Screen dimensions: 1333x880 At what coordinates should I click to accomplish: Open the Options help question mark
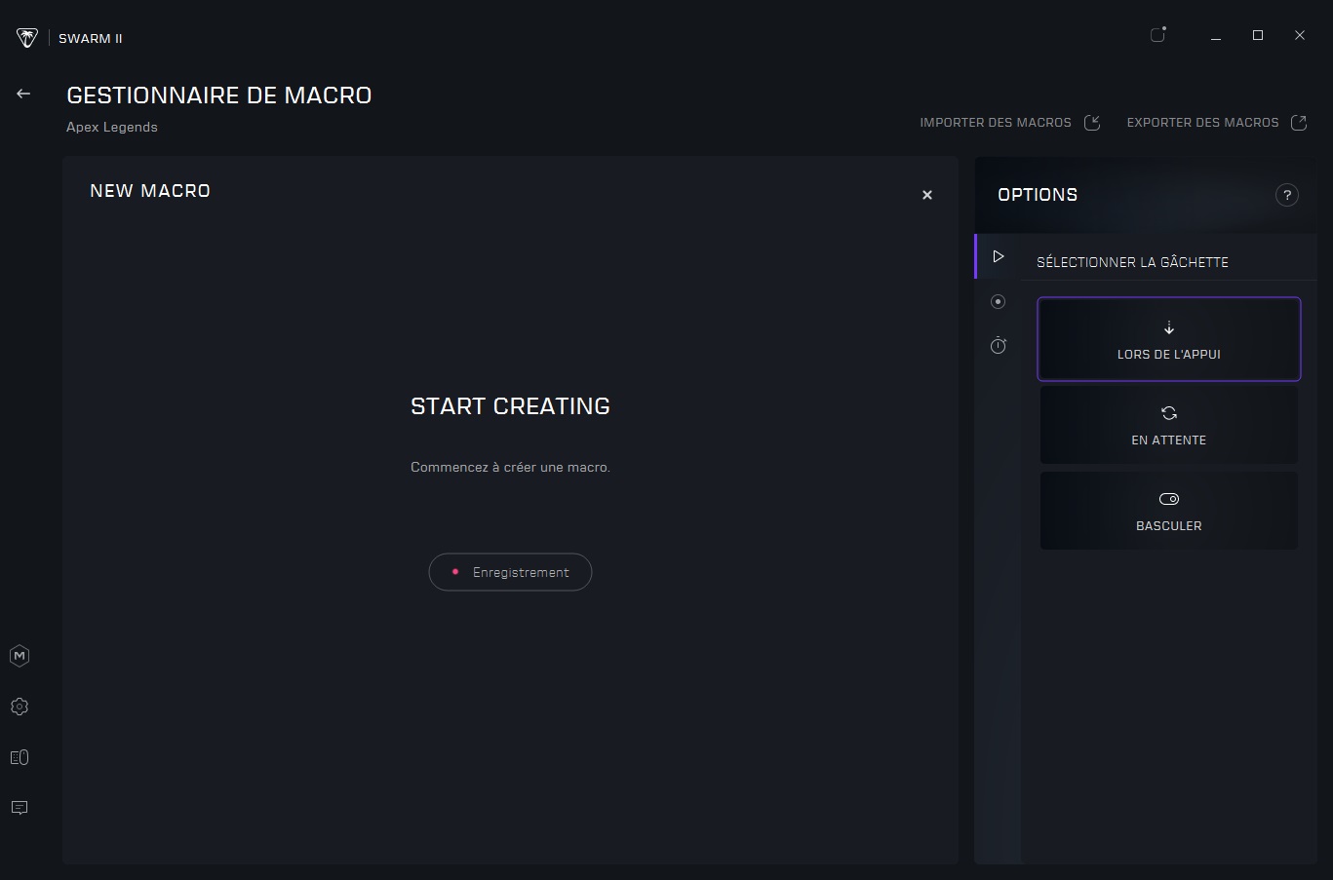pyautogui.click(x=1287, y=195)
